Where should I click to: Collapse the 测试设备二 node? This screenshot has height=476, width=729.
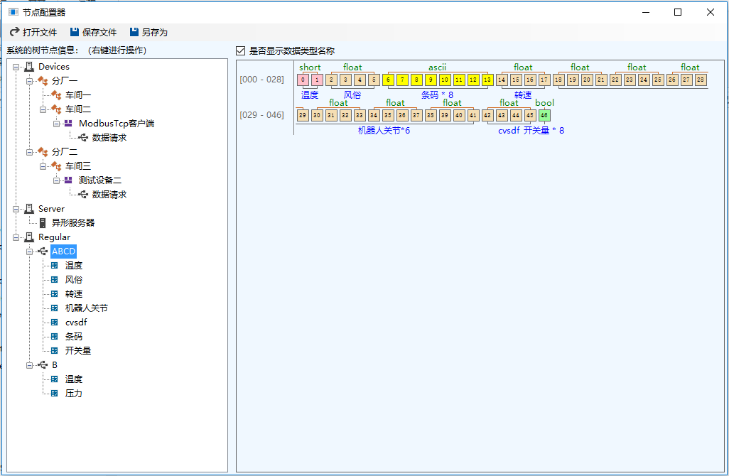[x=56, y=180]
